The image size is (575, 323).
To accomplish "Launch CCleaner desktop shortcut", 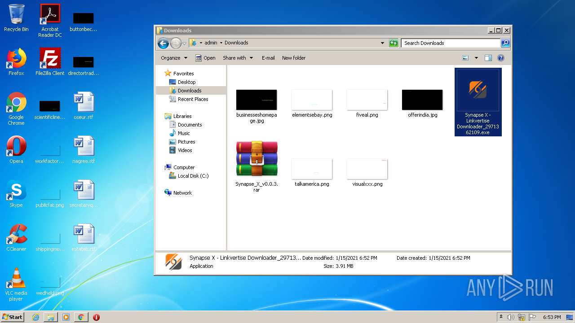I will pyautogui.click(x=16, y=238).
